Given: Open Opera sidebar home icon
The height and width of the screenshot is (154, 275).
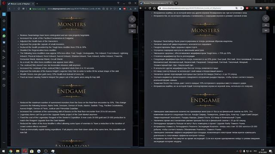Looking at the screenshot, I should click(4, 21).
